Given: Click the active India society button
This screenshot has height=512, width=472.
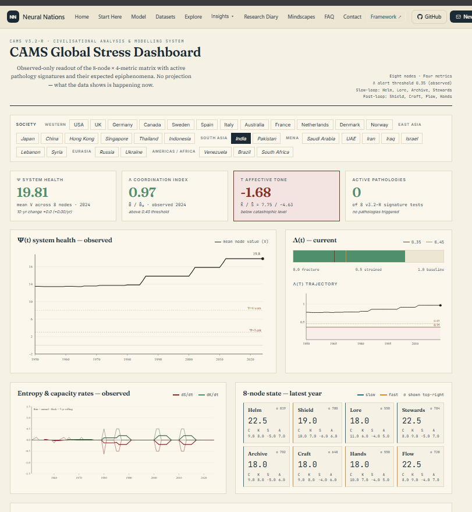Looking at the screenshot, I should [241, 139].
